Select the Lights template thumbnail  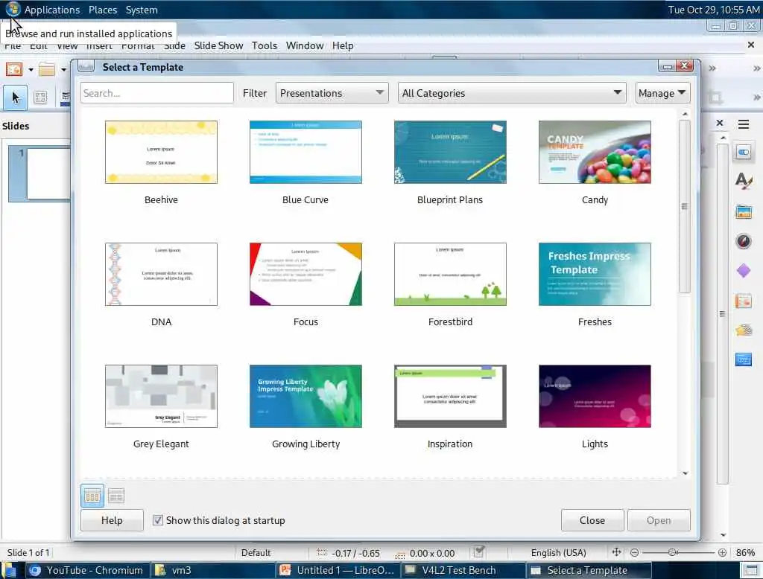click(595, 396)
